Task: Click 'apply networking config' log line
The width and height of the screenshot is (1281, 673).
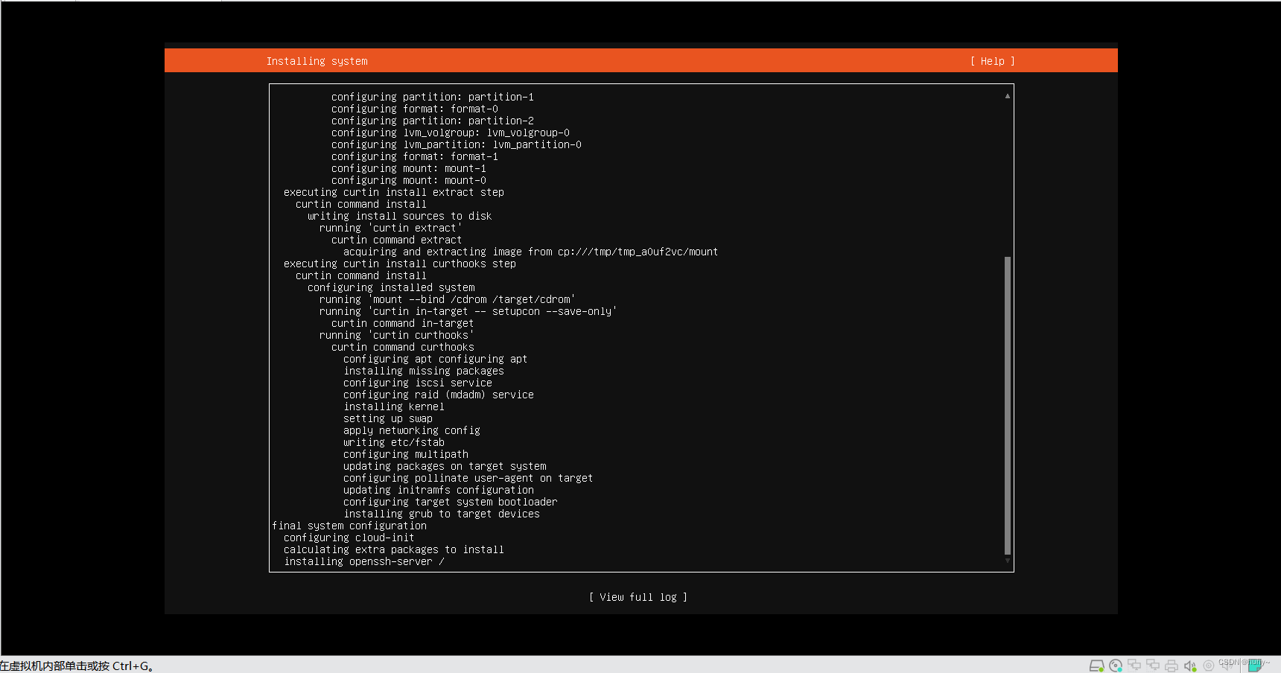Action: click(411, 430)
